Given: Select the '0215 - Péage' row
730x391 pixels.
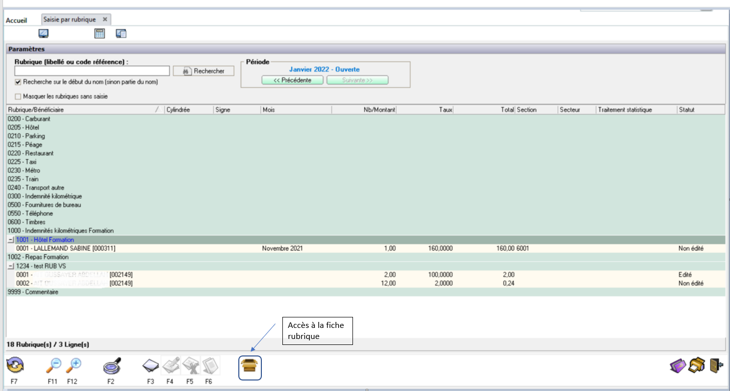Looking at the screenshot, I should point(366,145).
